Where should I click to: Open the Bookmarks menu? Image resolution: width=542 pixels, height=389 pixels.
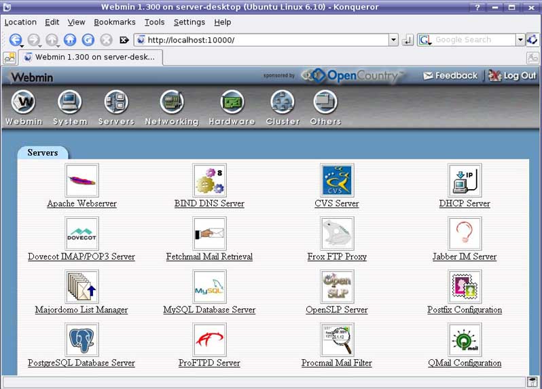coord(114,22)
